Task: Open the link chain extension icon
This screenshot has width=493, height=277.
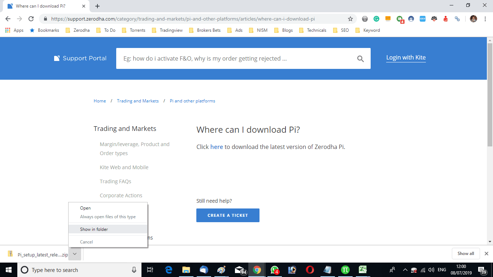Action: pos(457,19)
